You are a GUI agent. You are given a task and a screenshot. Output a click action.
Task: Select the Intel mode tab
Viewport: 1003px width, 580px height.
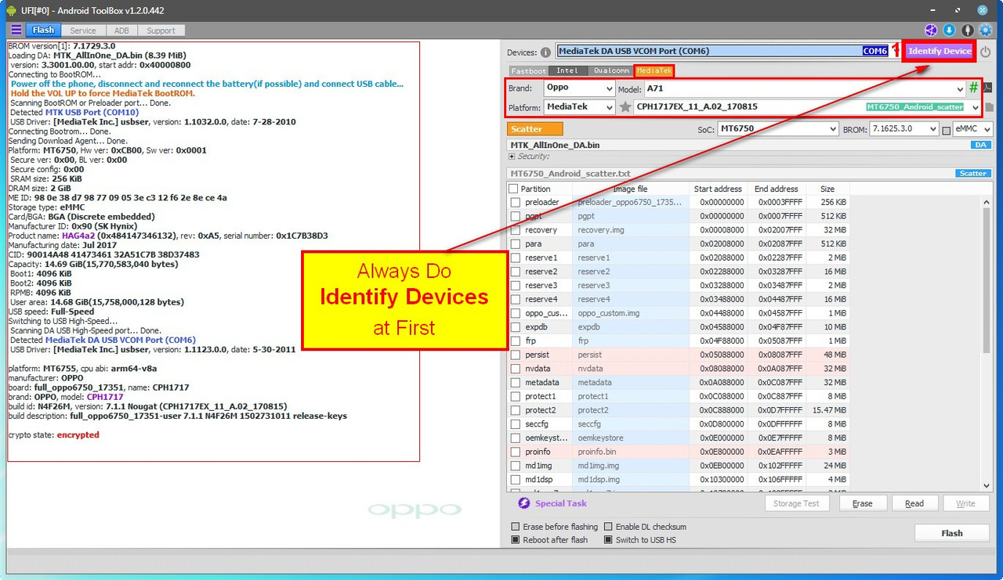[x=567, y=70]
